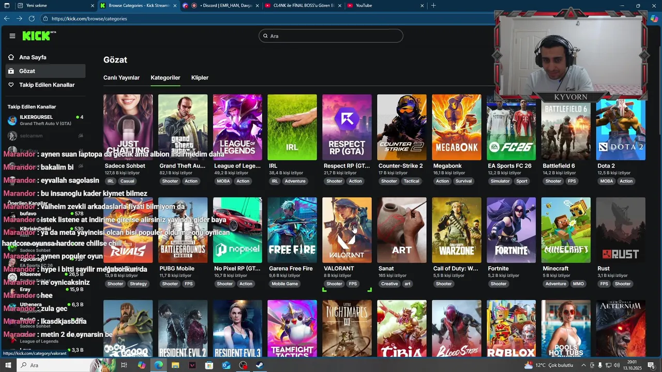Image resolution: width=662 pixels, height=372 pixels.
Task: Select the MOBA tag under League of Legends
Action: (x=223, y=181)
